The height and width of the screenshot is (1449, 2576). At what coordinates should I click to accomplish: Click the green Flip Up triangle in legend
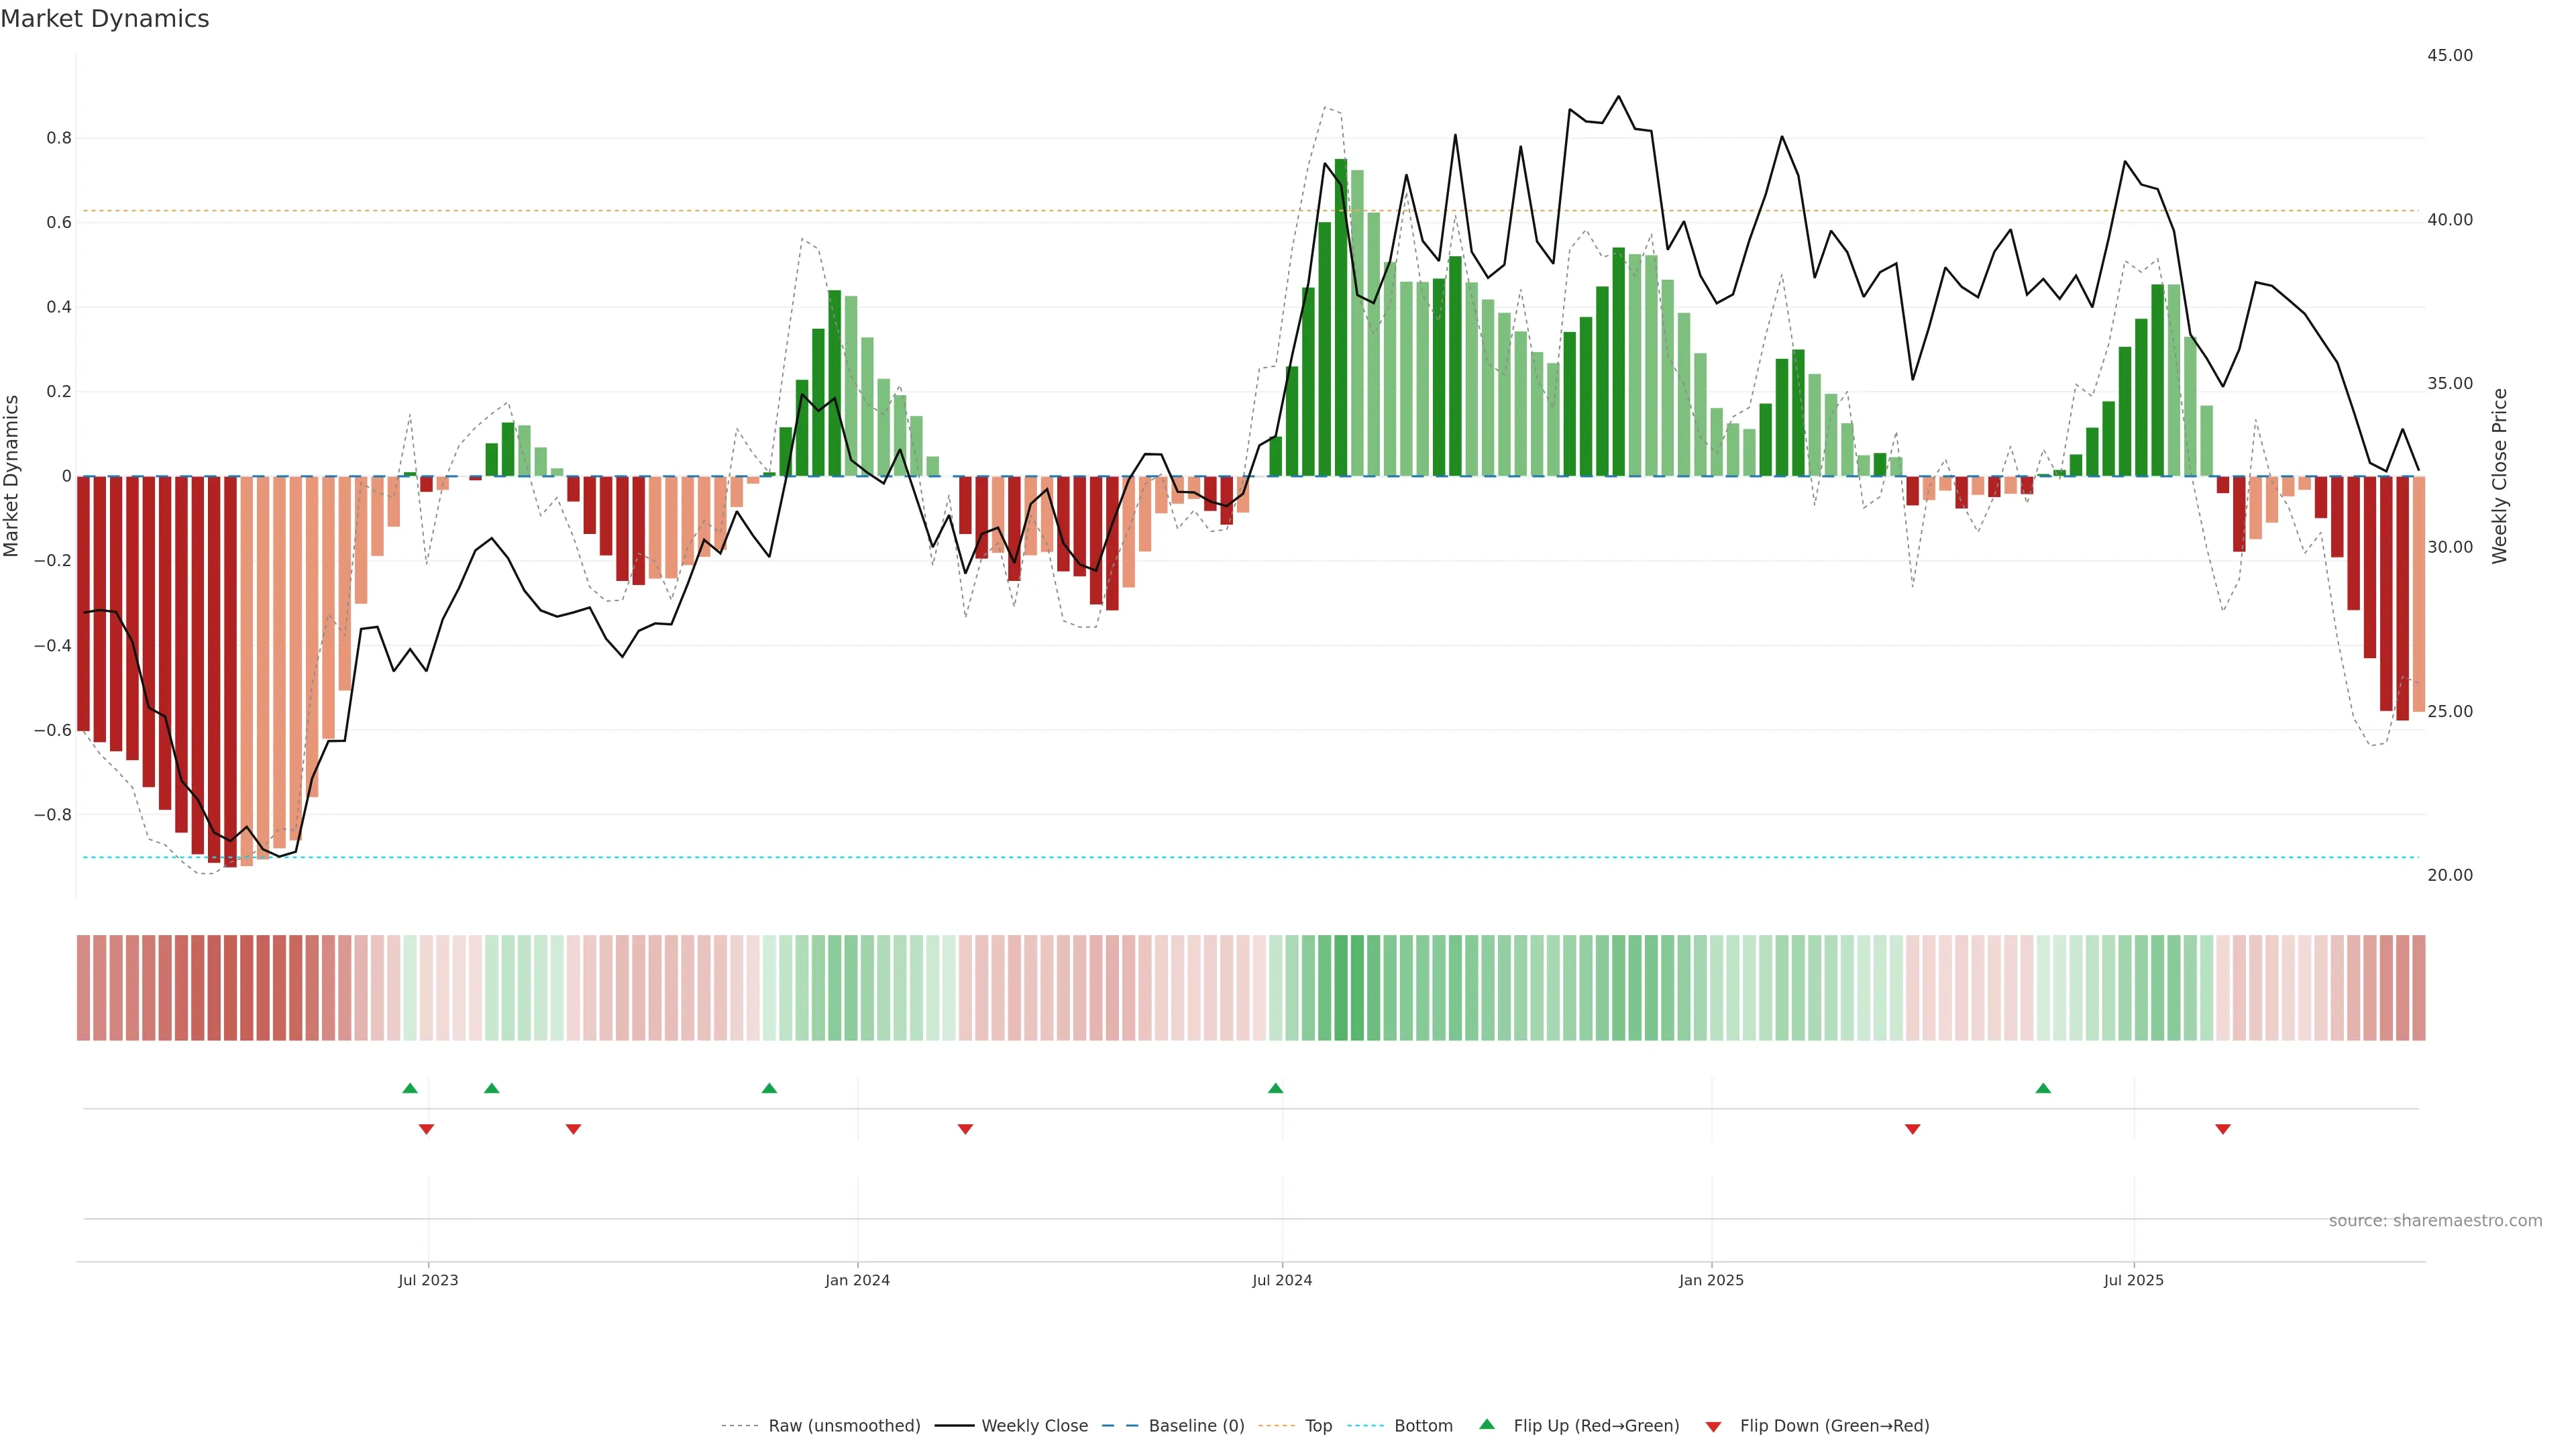[x=1487, y=1424]
